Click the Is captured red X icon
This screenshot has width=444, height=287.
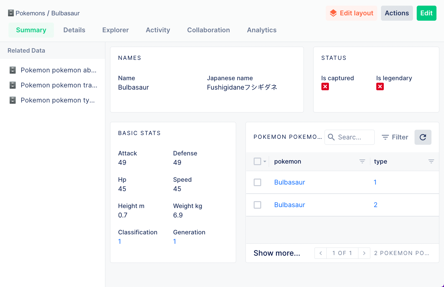(325, 86)
